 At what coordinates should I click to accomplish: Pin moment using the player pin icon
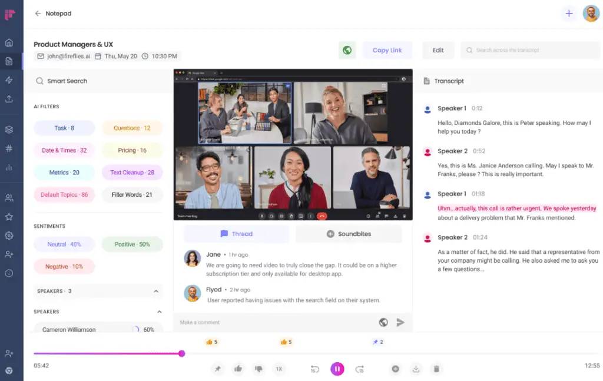pos(218,369)
